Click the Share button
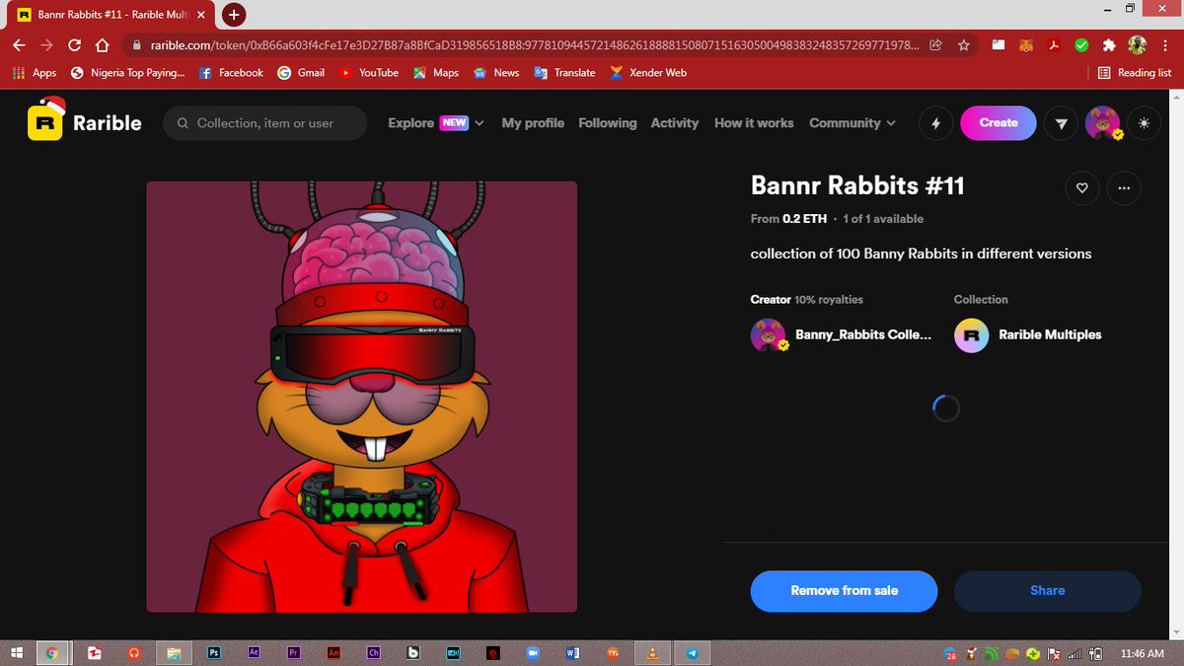The height and width of the screenshot is (666, 1184). coord(1048,591)
